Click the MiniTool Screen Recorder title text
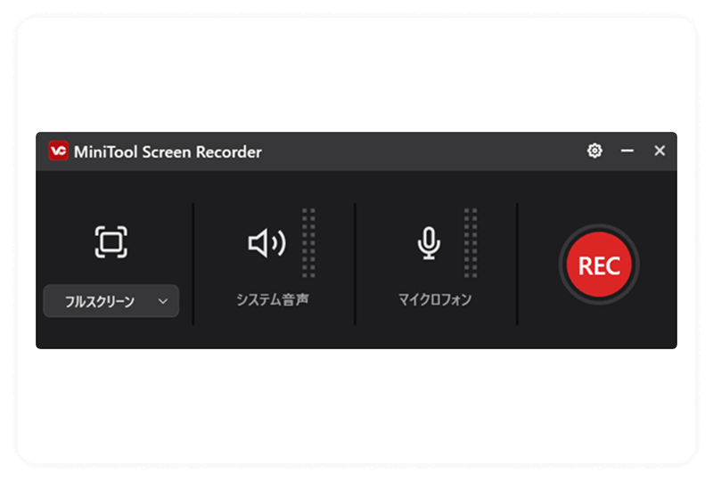The image size is (713, 481). coord(168,151)
